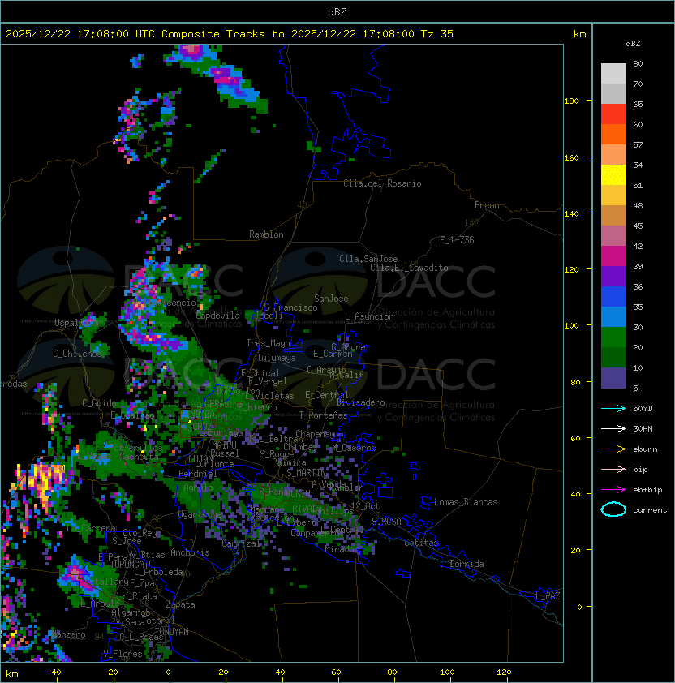Click the '120' km mark on horizontal axis
Viewport: 675px width, 683px height.
[504, 672]
